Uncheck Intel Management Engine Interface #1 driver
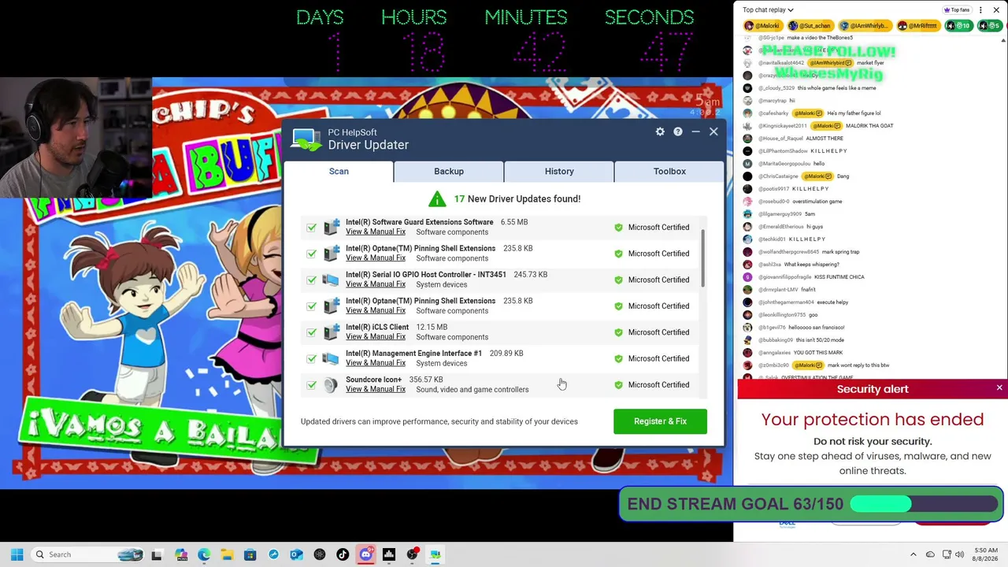 [x=312, y=358]
